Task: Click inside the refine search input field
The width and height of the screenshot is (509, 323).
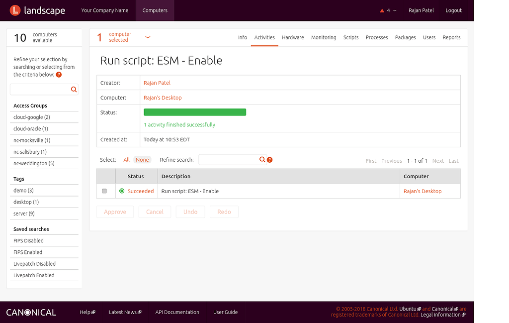Action: click(x=231, y=159)
